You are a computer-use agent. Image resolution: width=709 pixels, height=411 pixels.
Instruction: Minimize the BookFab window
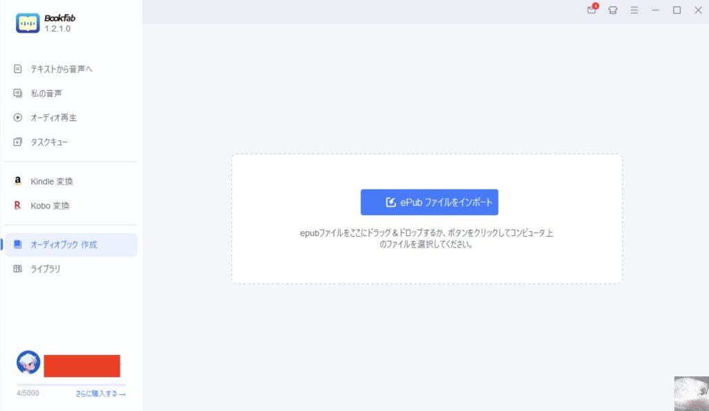(655, 10)
